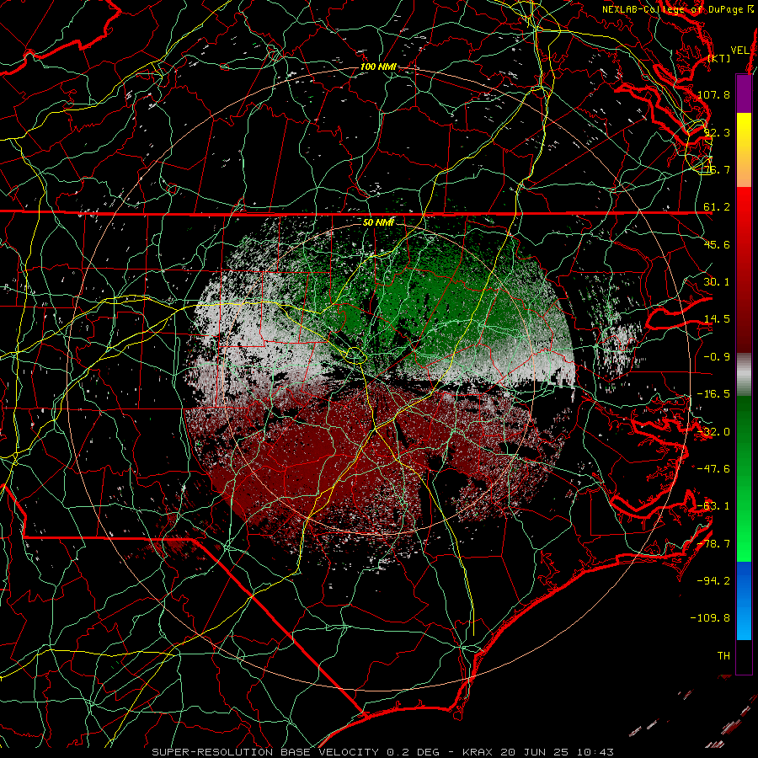The height and width of the screenshot is (758, 758).
Task: Click the -94.2 scale value
Action: tap(713, 581)
